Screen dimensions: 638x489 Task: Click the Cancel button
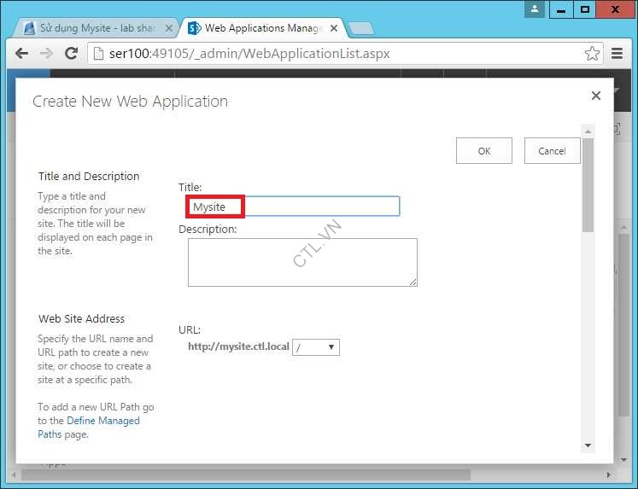pos(552,151)
